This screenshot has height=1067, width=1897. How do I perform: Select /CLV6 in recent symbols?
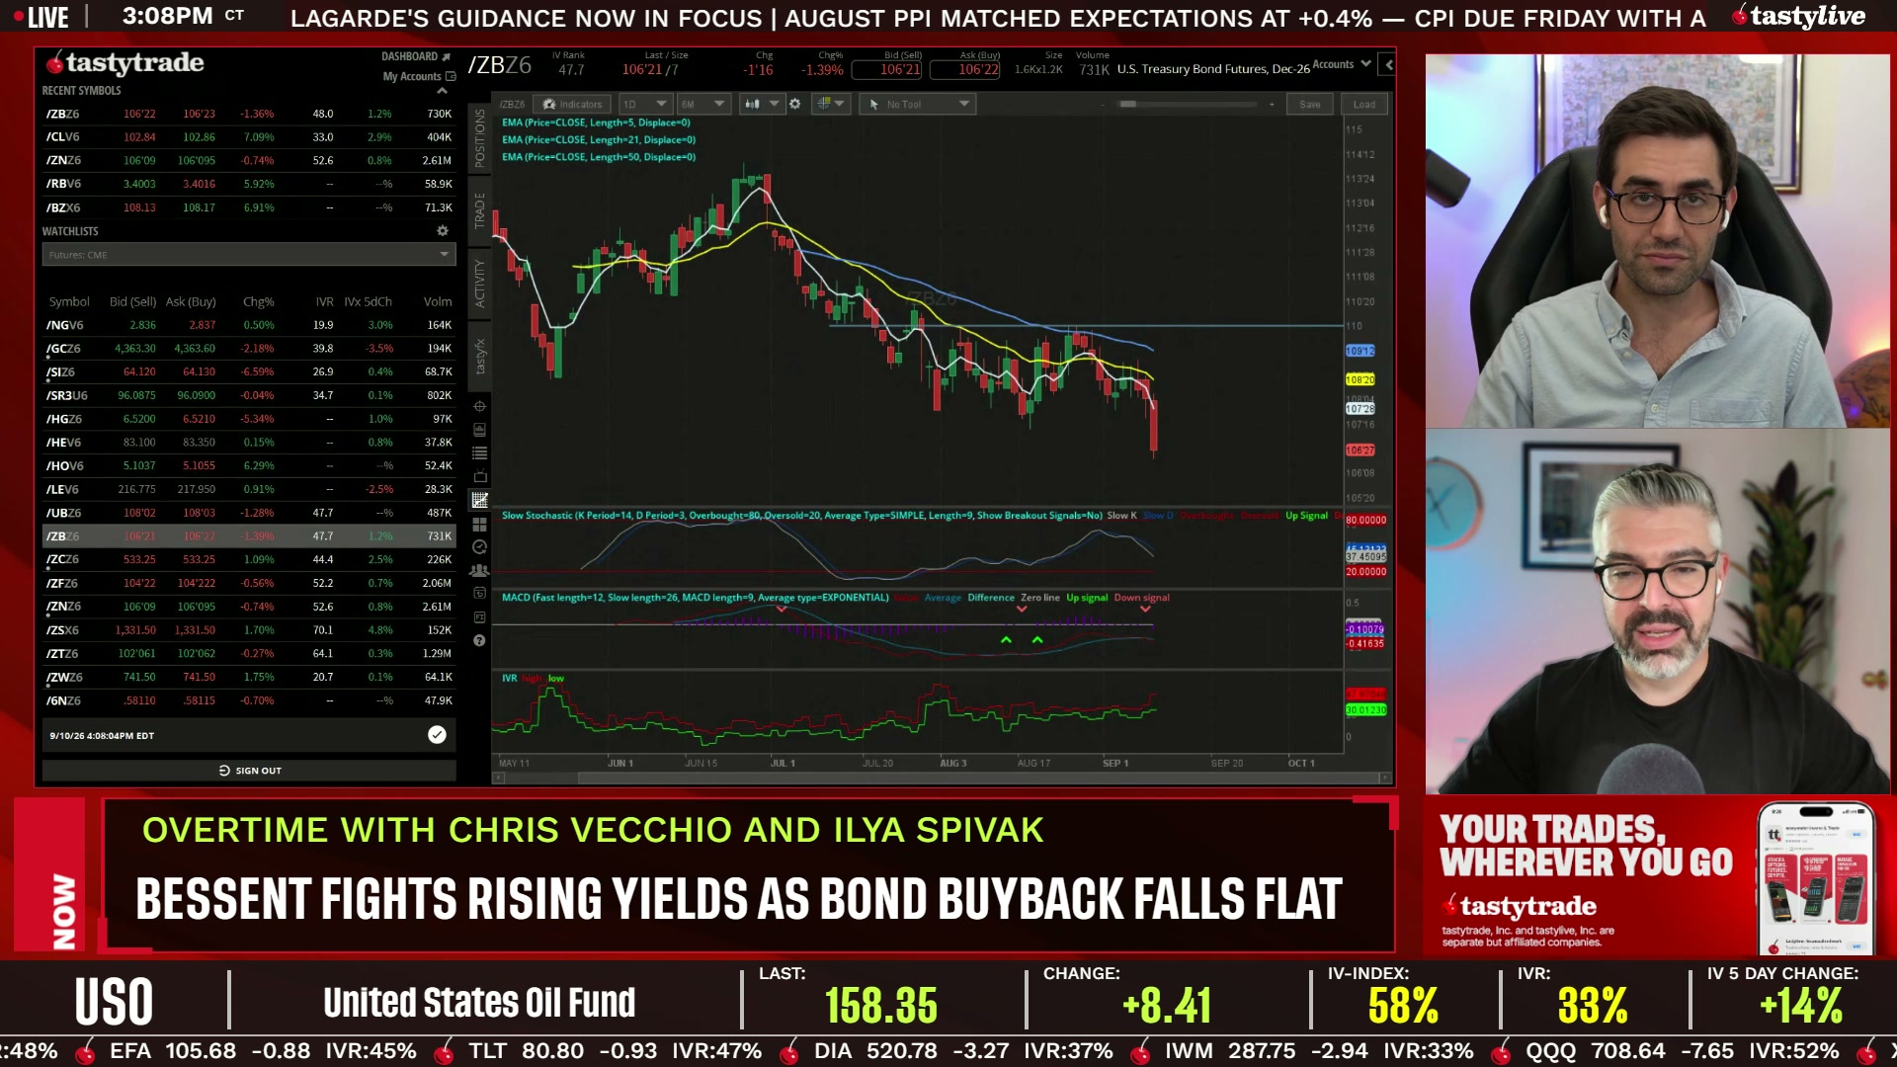click(x=249, y=137)
